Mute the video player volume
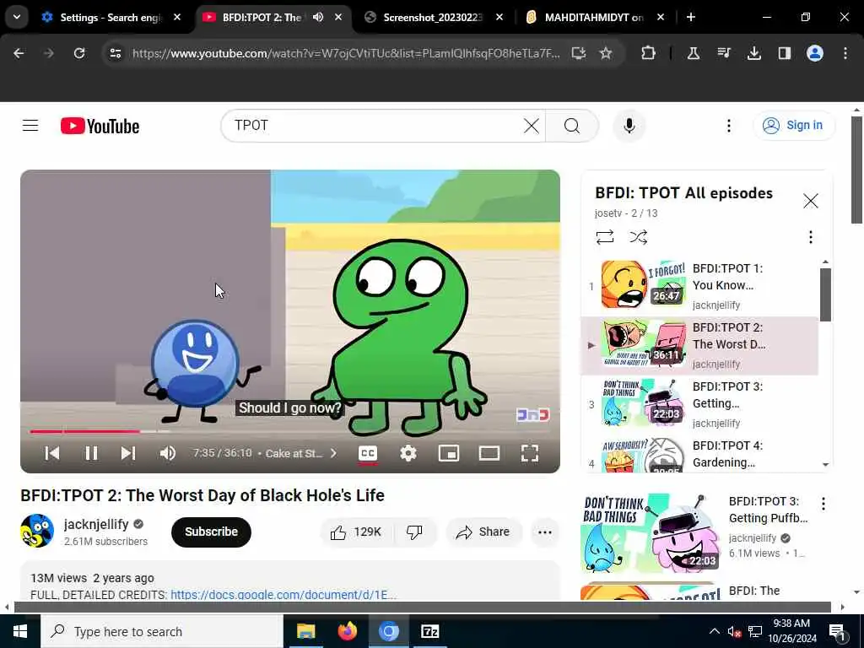The width and height of the screenshot is (864, 648). pos(168,453)
